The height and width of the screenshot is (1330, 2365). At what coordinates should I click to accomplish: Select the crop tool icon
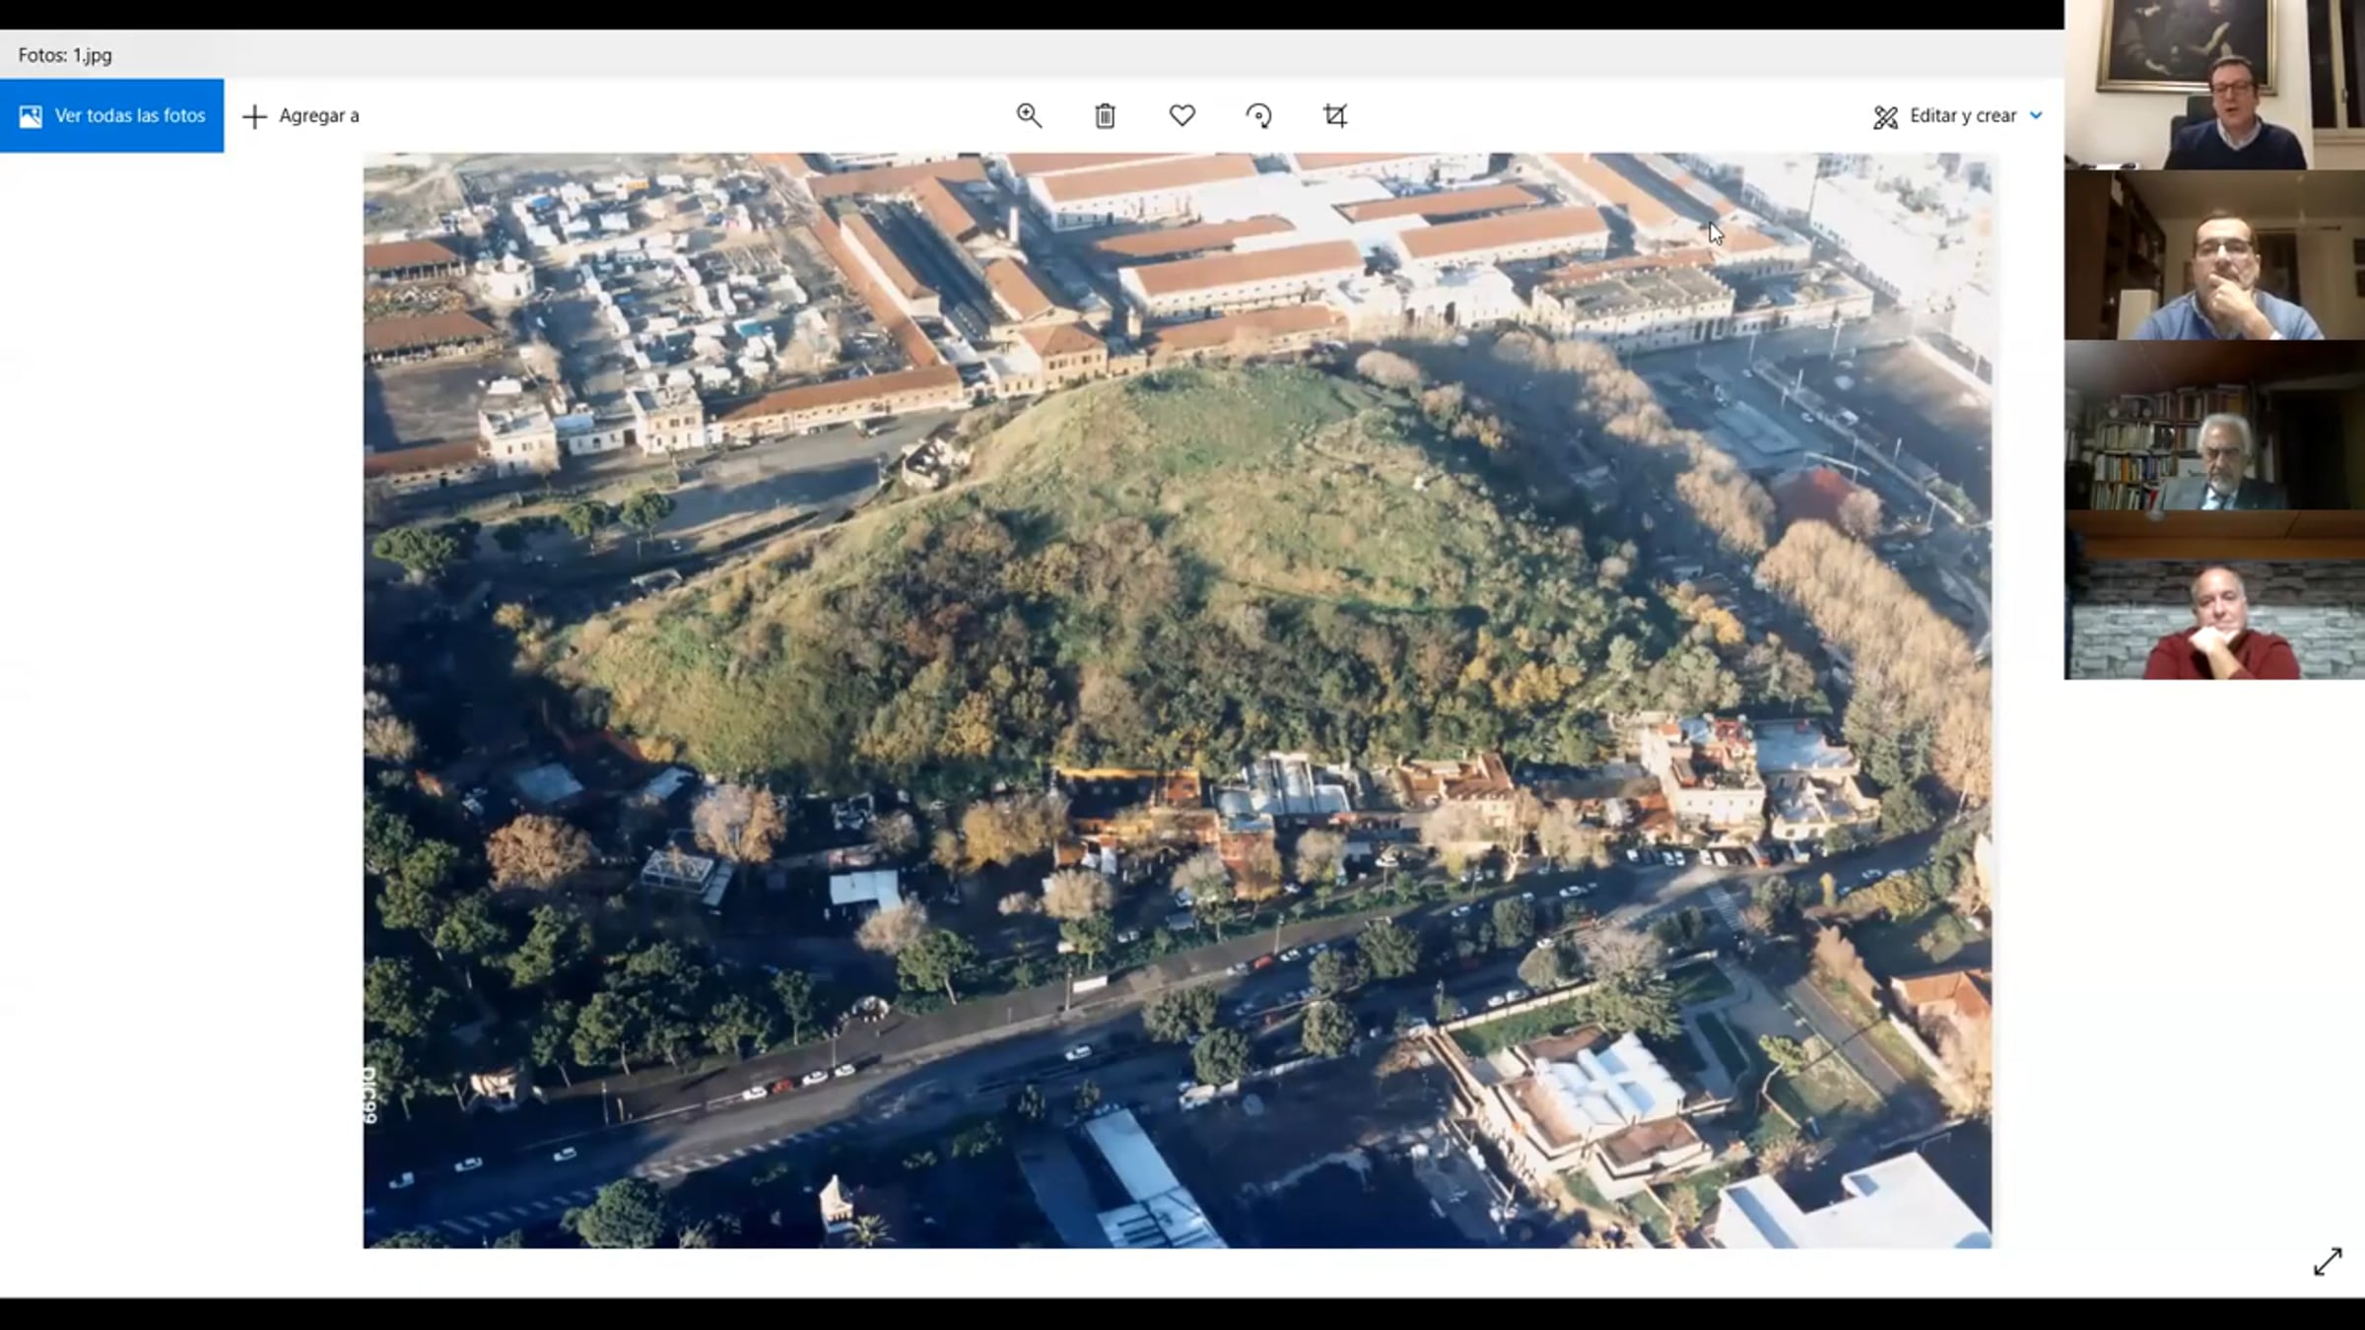point(1335,116)
